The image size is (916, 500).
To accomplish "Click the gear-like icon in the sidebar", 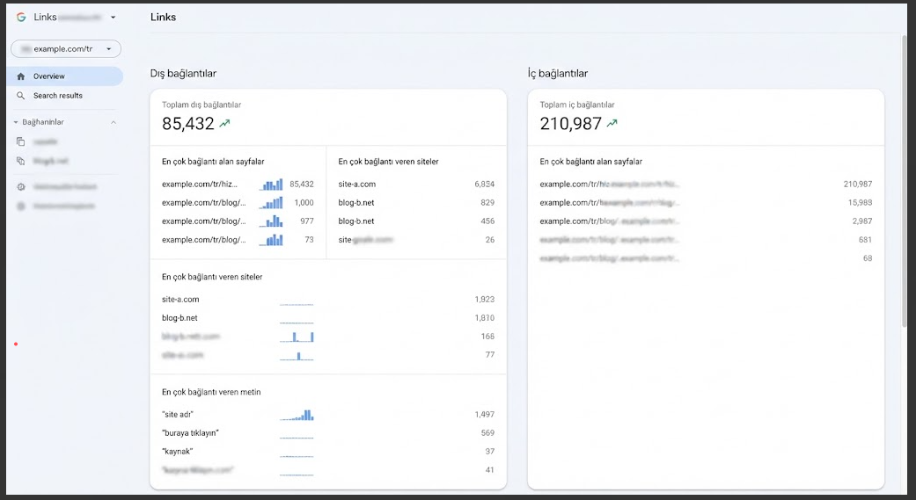I will (21, 186).
